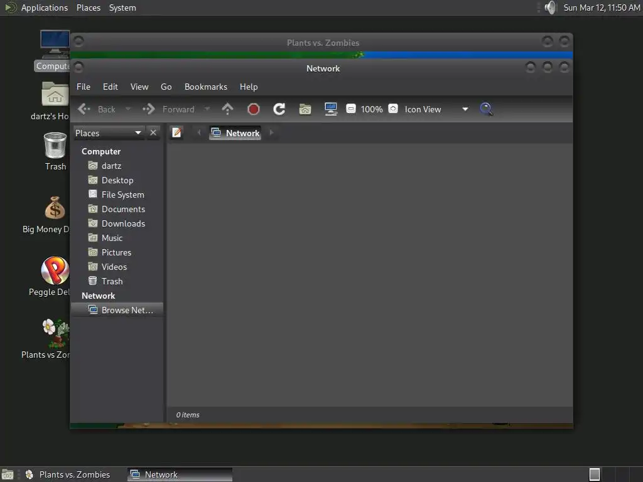Viewport: 643px width, 482px height.
Task: Open parent folder with up arrow
Action: (x=227, y=109)
